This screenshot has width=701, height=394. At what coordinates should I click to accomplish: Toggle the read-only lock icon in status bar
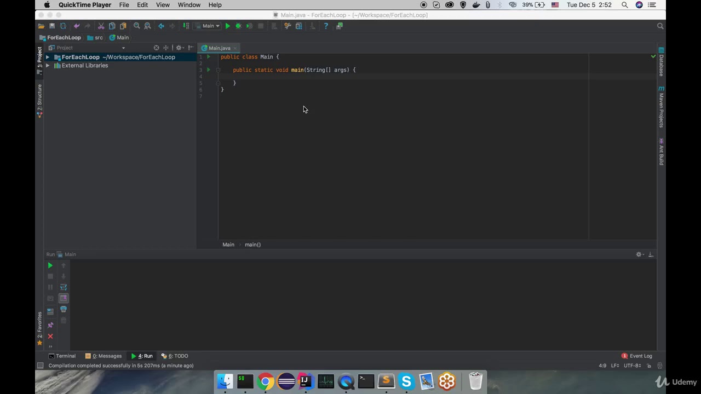(649, 366)
